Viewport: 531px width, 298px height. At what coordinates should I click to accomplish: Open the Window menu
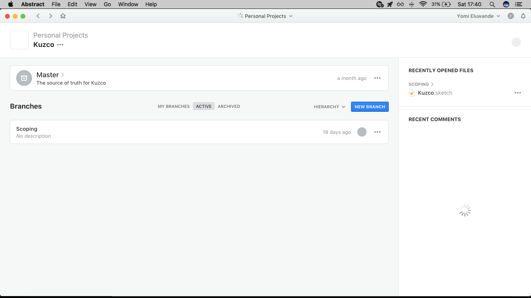(x=128, y=4)
